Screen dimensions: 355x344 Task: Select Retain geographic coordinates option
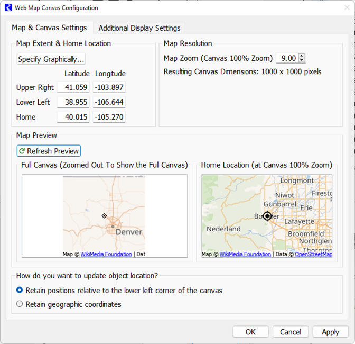point(20,304)
